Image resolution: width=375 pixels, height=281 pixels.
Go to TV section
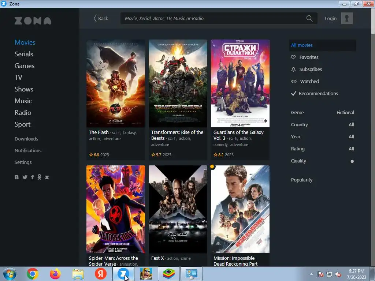(x=18, y=78)
